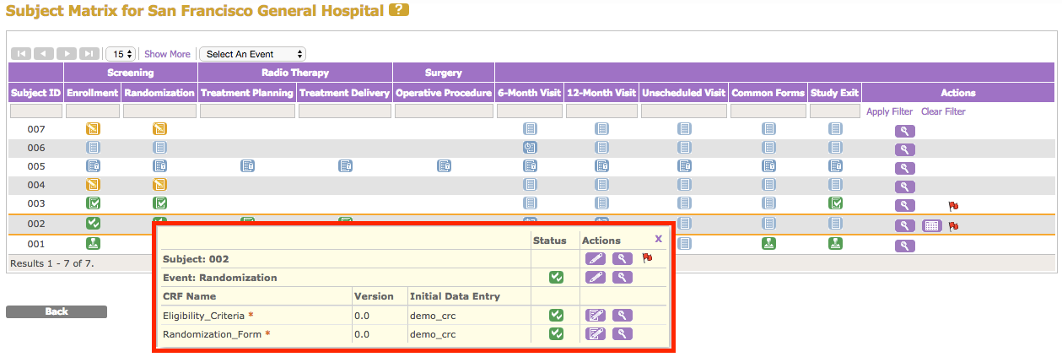This screenshot has height=357, width=1062.
Task: Click the Clear Filter link
Action: click(943, 111)
